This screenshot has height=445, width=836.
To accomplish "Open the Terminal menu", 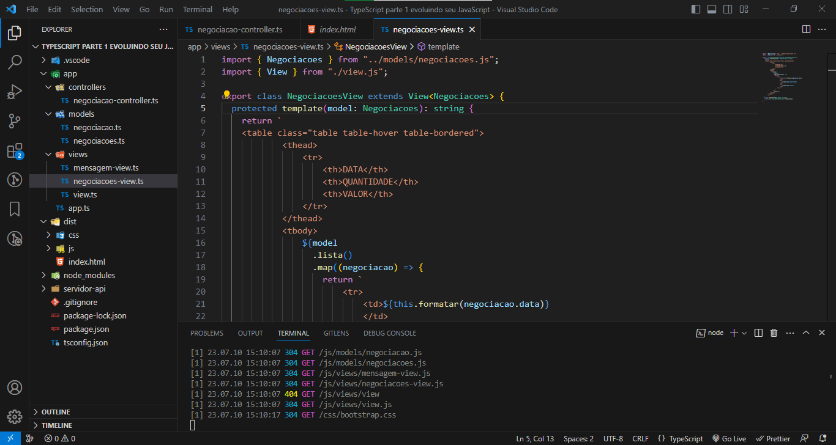I will coord(198,9).
